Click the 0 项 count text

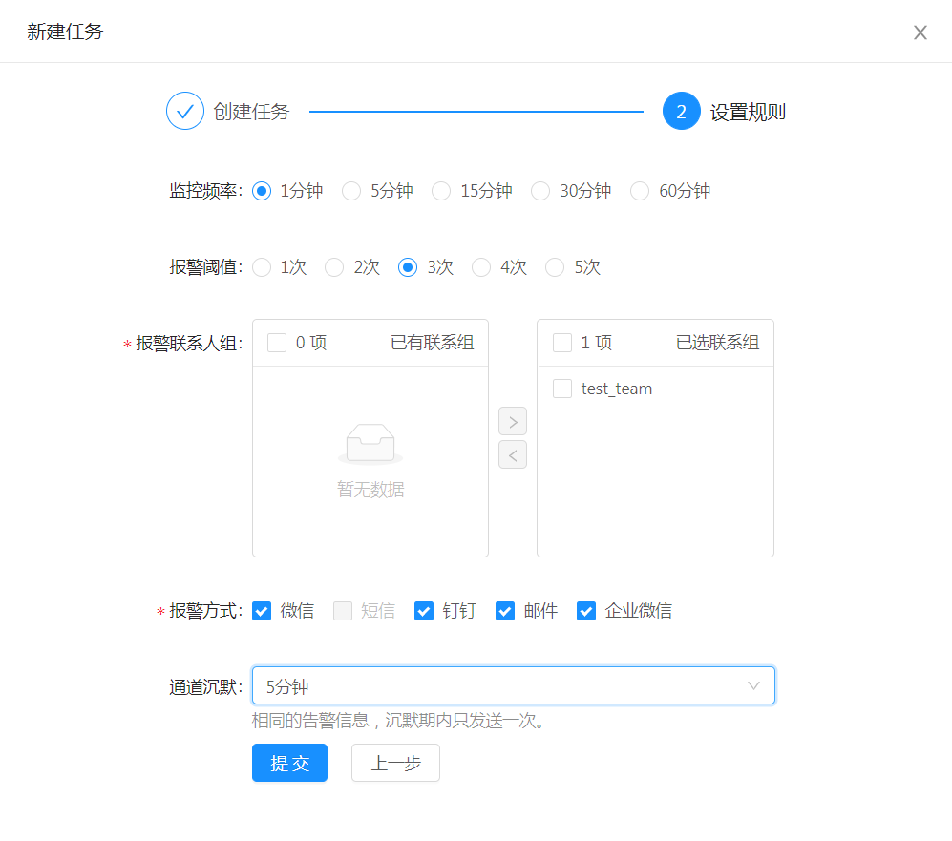[311, 343]
